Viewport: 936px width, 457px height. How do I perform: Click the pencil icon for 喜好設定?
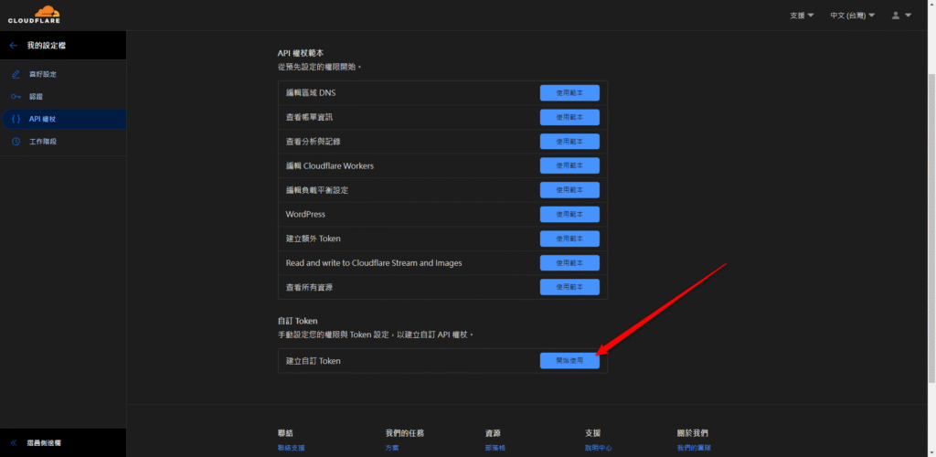point(16,74)
